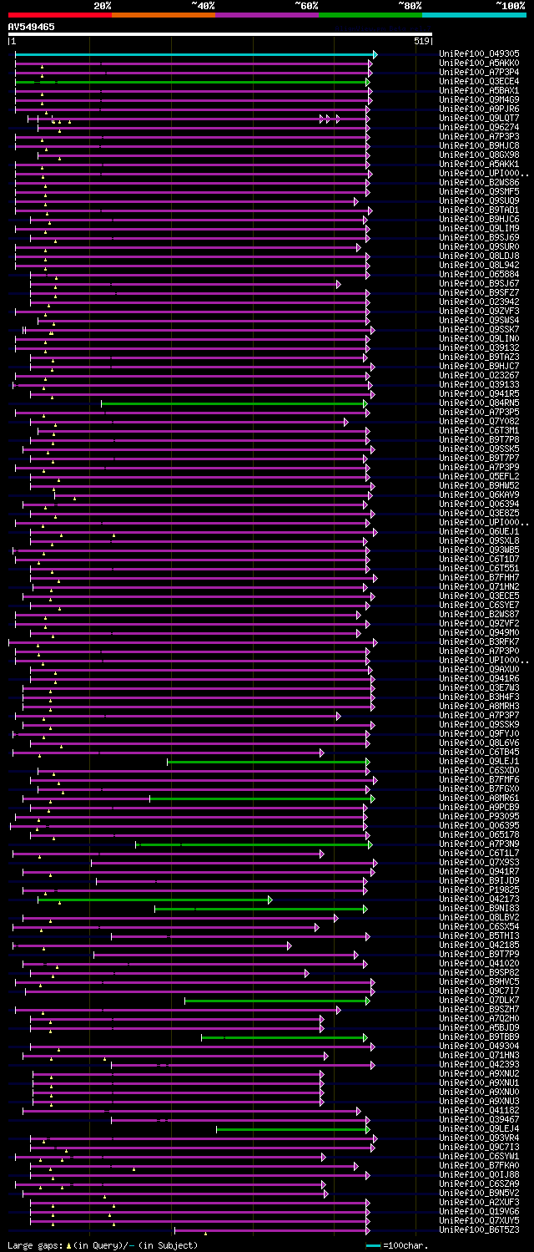Screen dimensions: 534x1252
Task: Click the green alignment bar for UniRef100_B9TBB9
Action: click(284, 1037)
